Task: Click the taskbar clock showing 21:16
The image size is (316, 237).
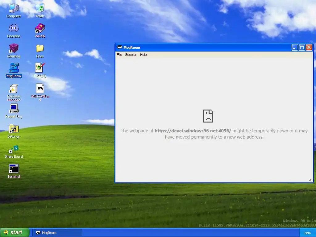Action: pos(307,233)
